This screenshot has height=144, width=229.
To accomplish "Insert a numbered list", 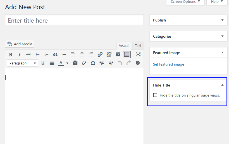I will 46,55.
